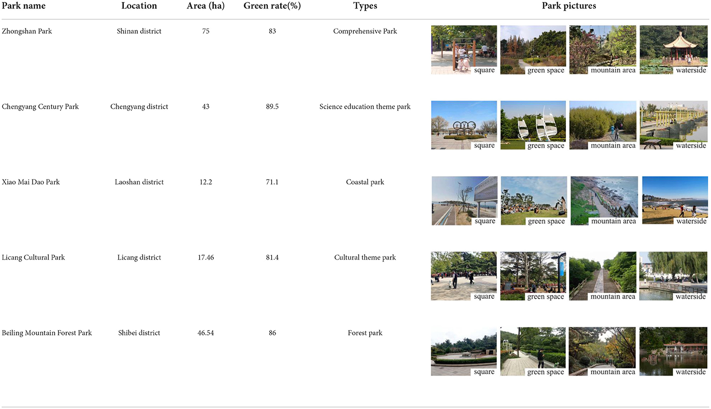Select the green rate value 89.5
Viewport: 711px width, 409px height.
[272, 106]
